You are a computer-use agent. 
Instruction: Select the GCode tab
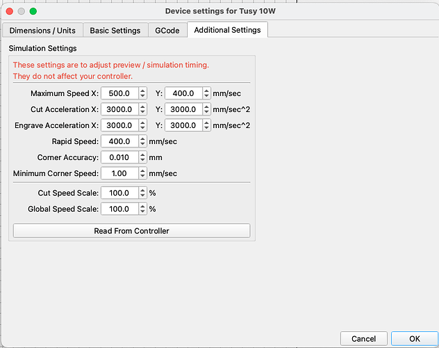pyautogui.click(x=167, y=31)
